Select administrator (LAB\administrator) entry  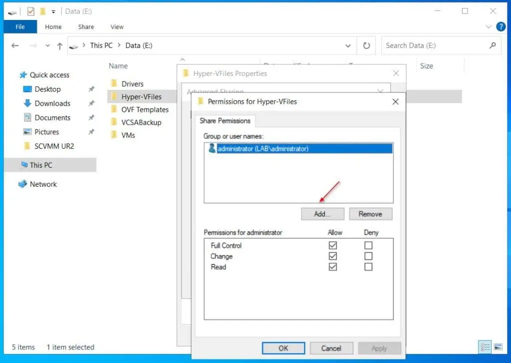pos(299,149)
